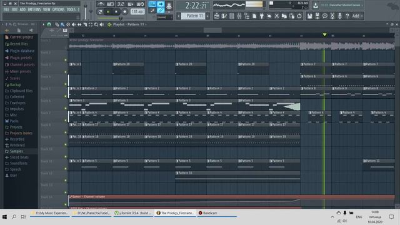Viewport: 400px width, 225px height.
Task: Select the Draw pencil tool in Playlist
Action: (x=57, y=24)
